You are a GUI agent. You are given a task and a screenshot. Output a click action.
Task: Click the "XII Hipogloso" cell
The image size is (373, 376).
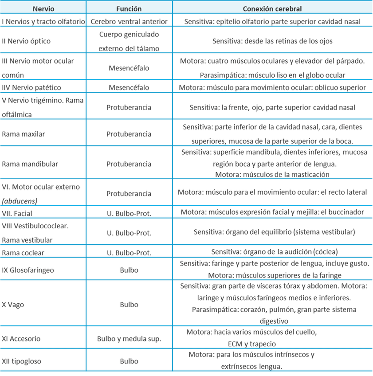(22, 361)
